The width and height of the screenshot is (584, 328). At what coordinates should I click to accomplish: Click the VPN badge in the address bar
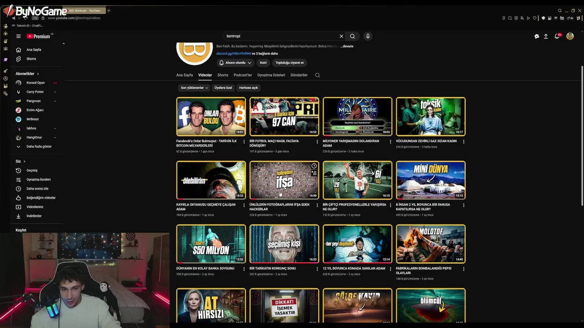[35, 18]
